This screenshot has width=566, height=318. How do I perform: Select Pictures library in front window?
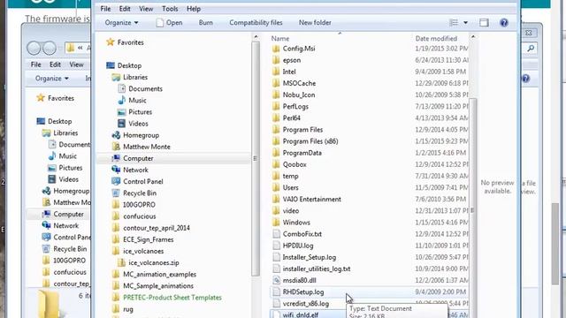pyautogui.click(x=134, y=112)
